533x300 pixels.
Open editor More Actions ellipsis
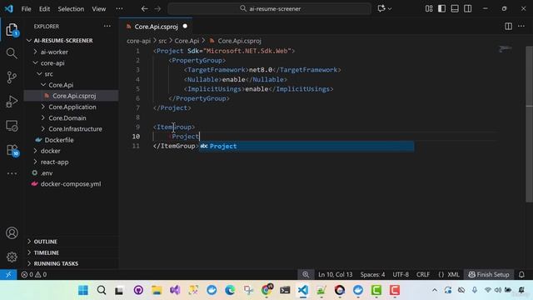pos(521,26)
